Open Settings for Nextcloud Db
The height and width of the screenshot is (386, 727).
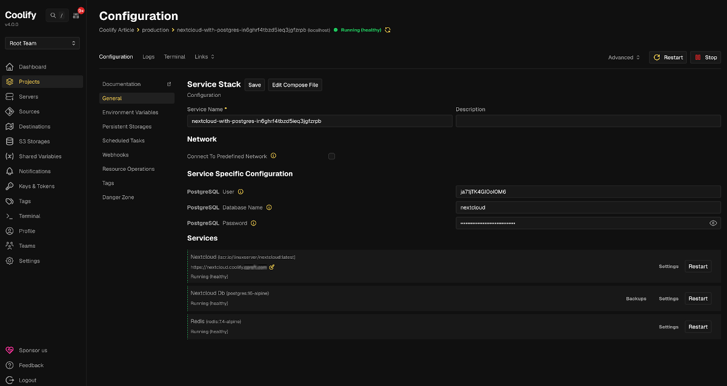pyautogui.click(x=669, y=299)
